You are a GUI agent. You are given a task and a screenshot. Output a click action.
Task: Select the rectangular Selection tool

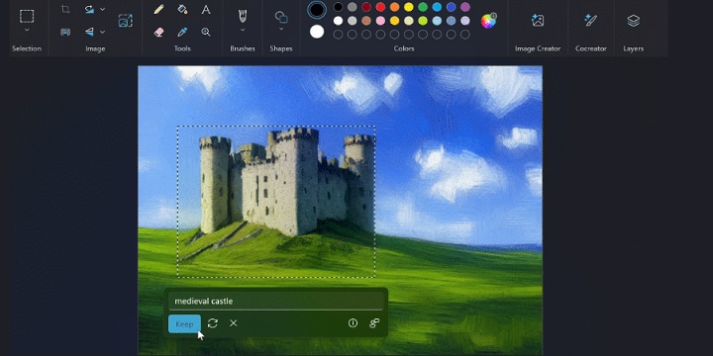click(x=27, y=16)
